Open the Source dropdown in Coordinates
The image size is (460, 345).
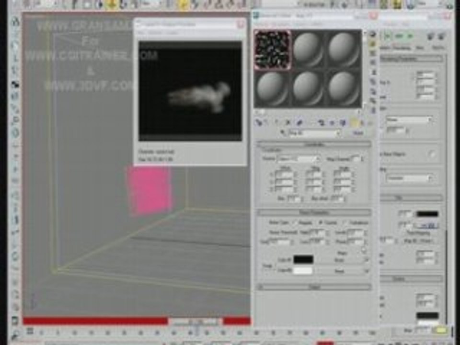(299, 159)
